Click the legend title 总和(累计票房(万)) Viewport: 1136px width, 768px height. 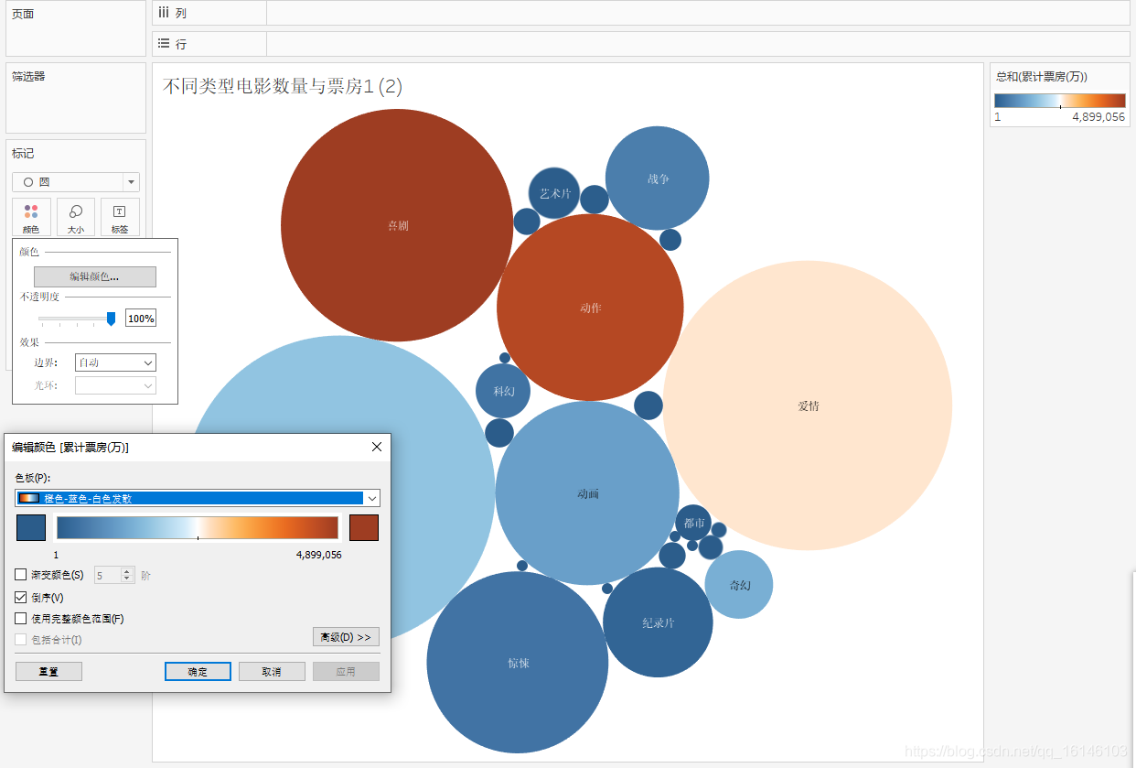click(x=1042, y=77)
